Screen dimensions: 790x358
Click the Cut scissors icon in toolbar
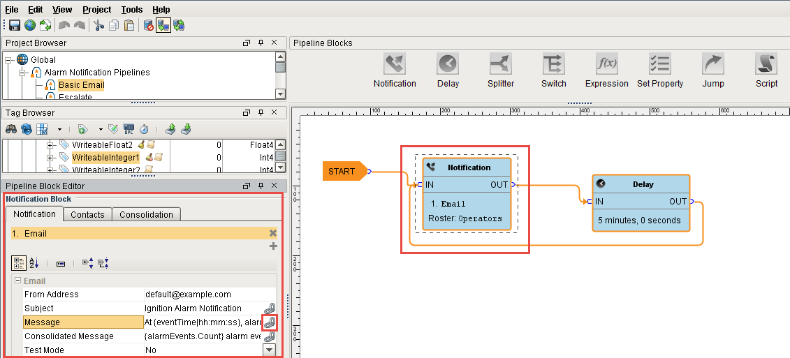[98, 26]
